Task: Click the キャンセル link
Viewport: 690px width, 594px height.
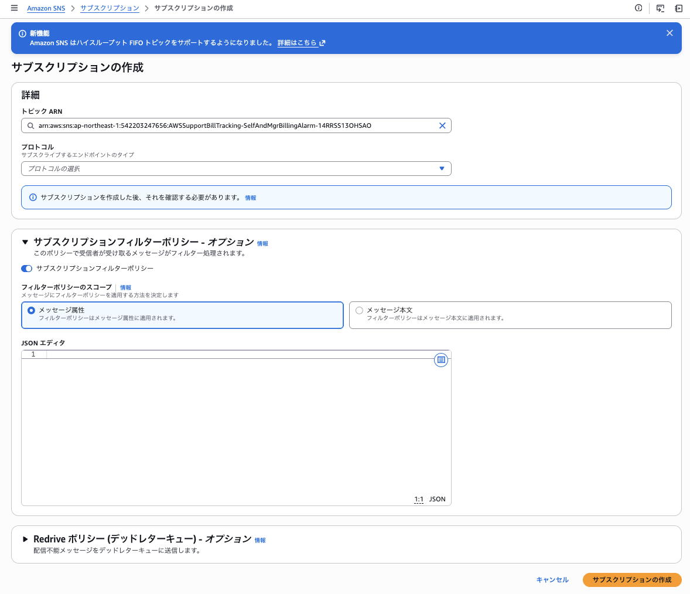Action: click(552, 579)
